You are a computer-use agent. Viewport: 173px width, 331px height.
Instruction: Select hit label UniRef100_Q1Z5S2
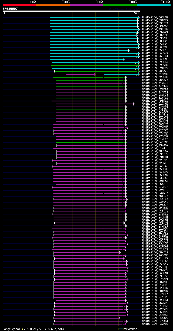155,315
